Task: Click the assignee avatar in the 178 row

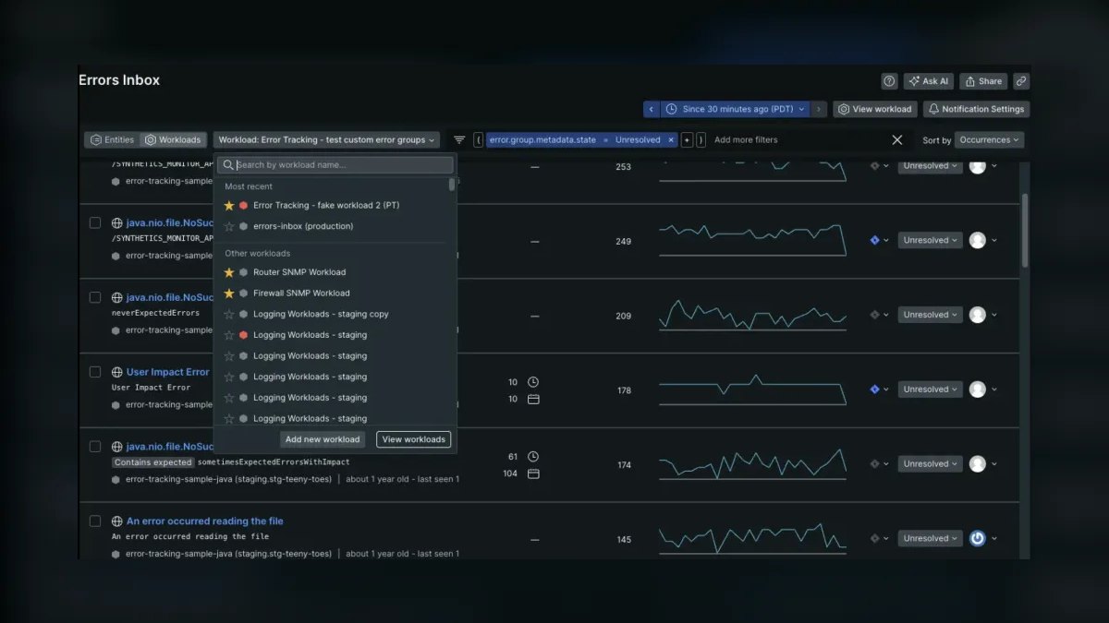Action: pyautogui.click(x=977, y=389)
